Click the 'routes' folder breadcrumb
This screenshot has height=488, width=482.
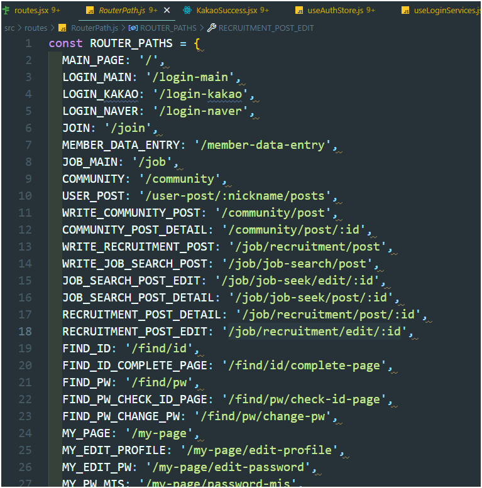(36, 28)
